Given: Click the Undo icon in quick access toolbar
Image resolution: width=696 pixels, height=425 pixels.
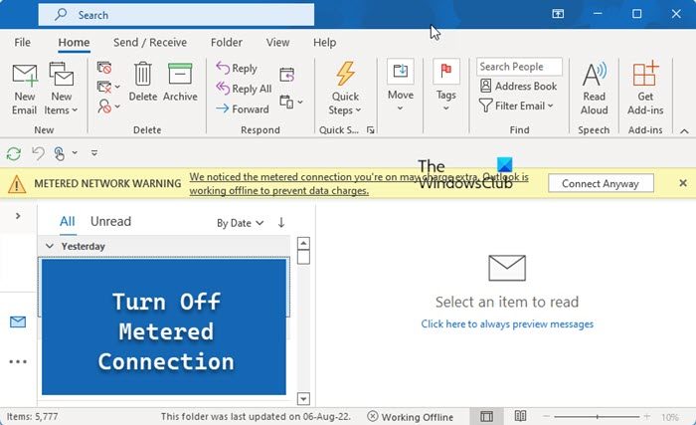Looking at the screenshot, I should point(38,154).
